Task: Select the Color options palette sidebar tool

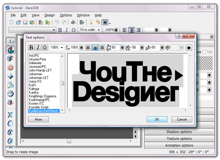Action: coord(11,50)
